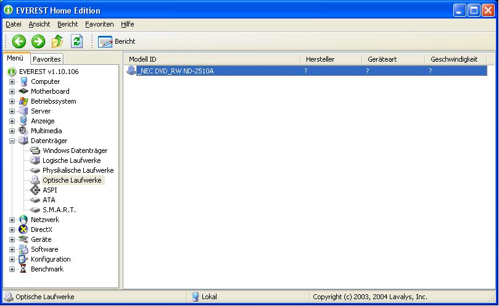Image resolution: width=499 pixels, height=306 pixels.
Task: Click the Software icon in the tree
Action: pos(23,249)
